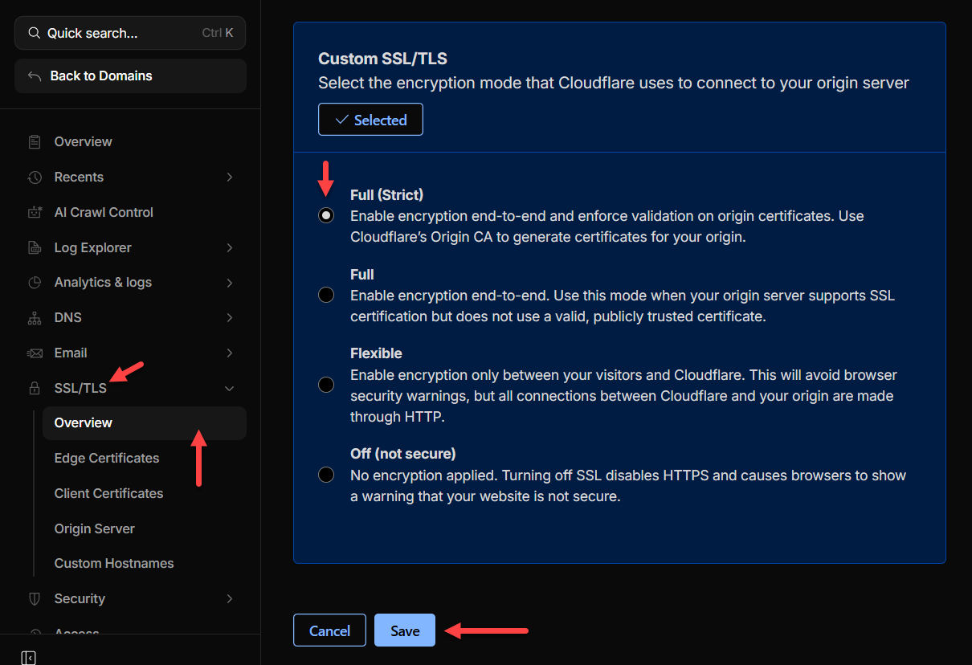Screen dimensions: 972x665
Task: Focus the Quick search field
Action: pyautogui.click(x=120, y=34)
